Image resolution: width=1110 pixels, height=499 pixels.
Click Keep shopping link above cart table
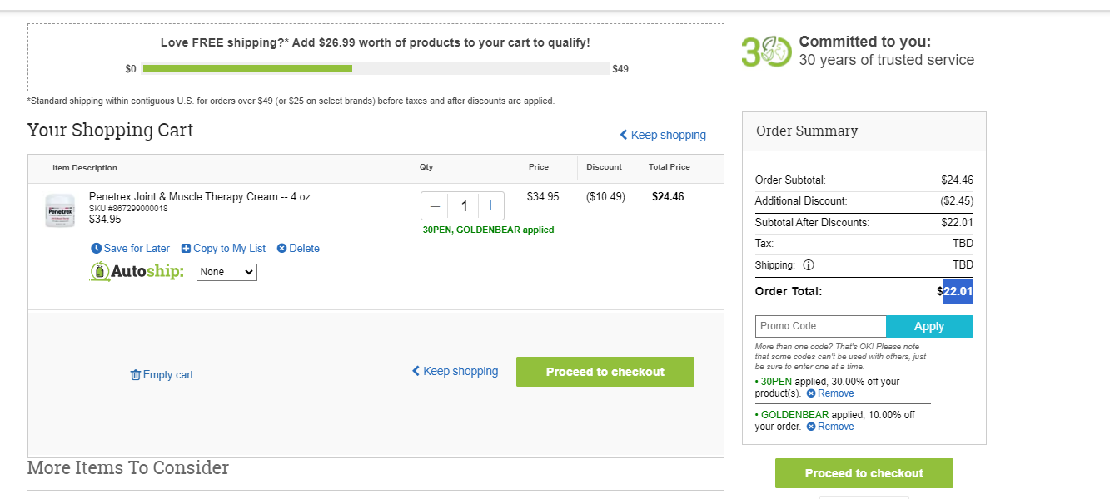coord(663,135)
